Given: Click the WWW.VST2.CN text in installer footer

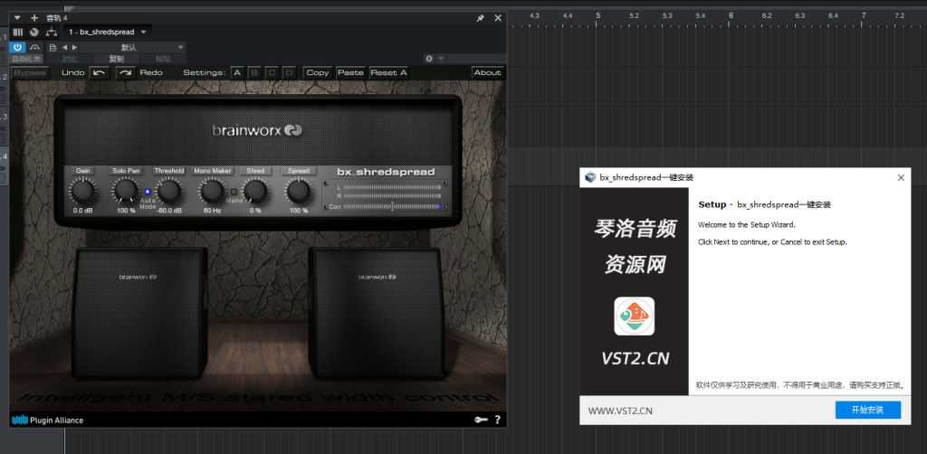Looking at the screenshot, I should (620, 411).
